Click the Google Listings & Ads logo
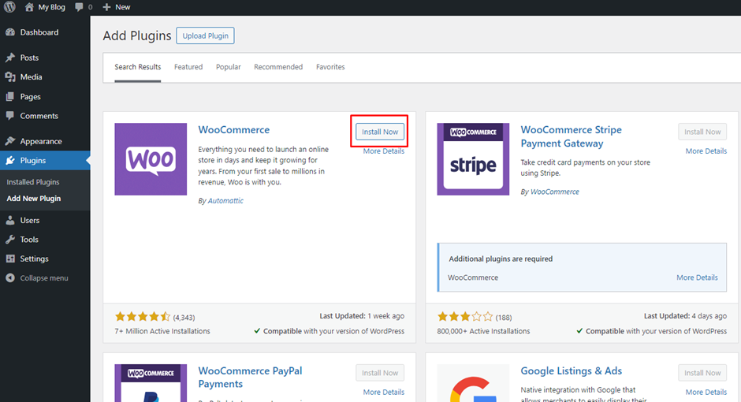Viewport: 741px width, 402px height. (x=473, y=383)
